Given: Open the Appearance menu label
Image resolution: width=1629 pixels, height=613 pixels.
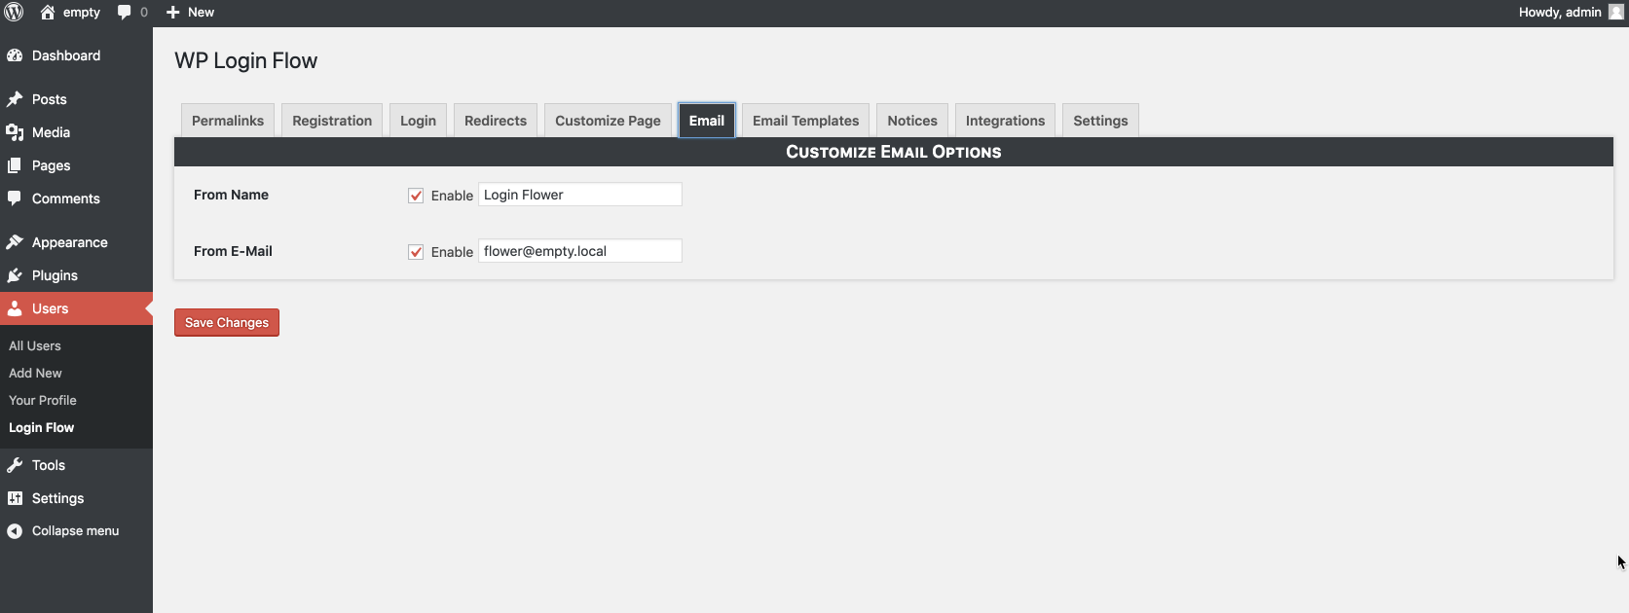Looking at the screenshot, I should [x=70, y=242].
